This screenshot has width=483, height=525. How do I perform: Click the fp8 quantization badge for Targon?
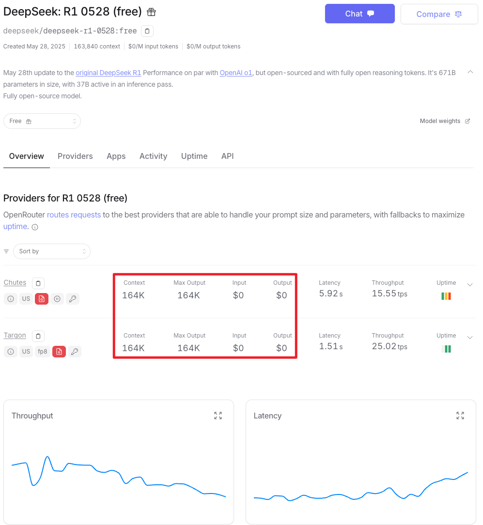point(43,352)
